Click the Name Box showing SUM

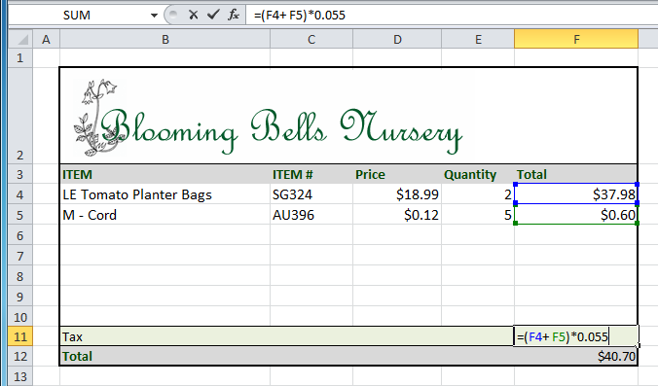(78, 16)
